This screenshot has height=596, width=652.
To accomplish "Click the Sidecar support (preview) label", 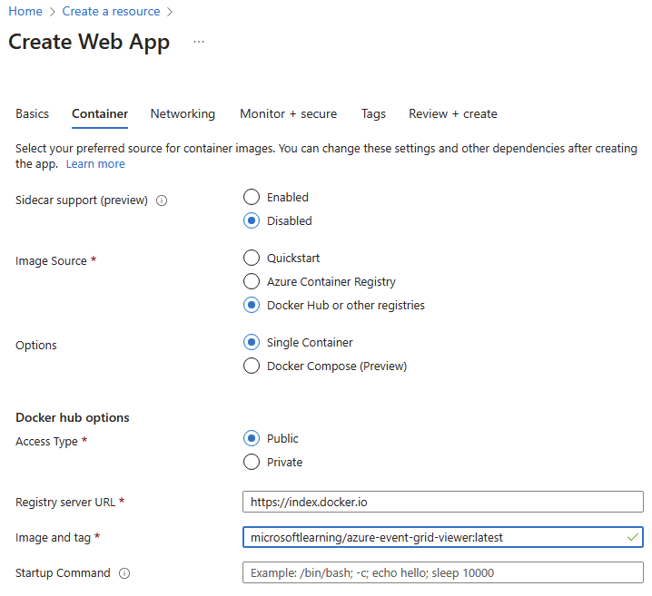I will [x=82, y=200].
